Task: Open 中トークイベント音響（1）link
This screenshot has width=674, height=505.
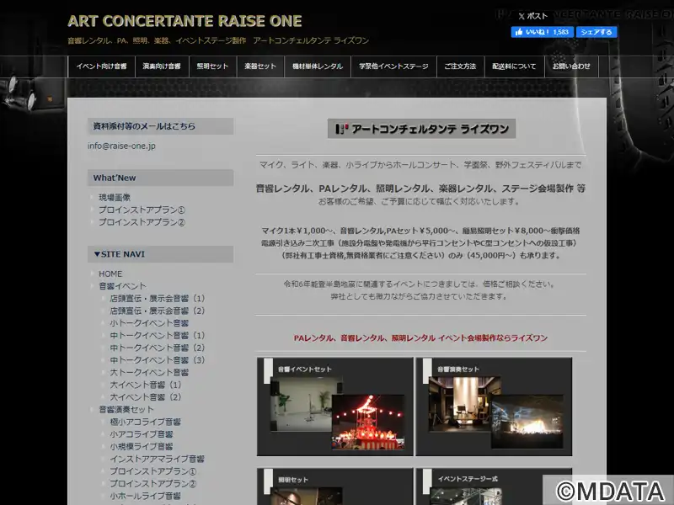Action: coord(158,335)
